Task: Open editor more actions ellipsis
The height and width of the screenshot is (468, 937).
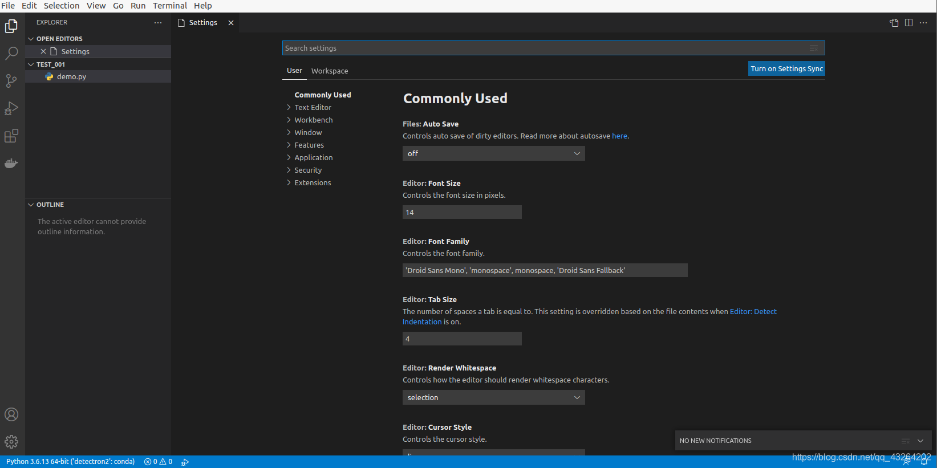Action: (x=923, y=23)
